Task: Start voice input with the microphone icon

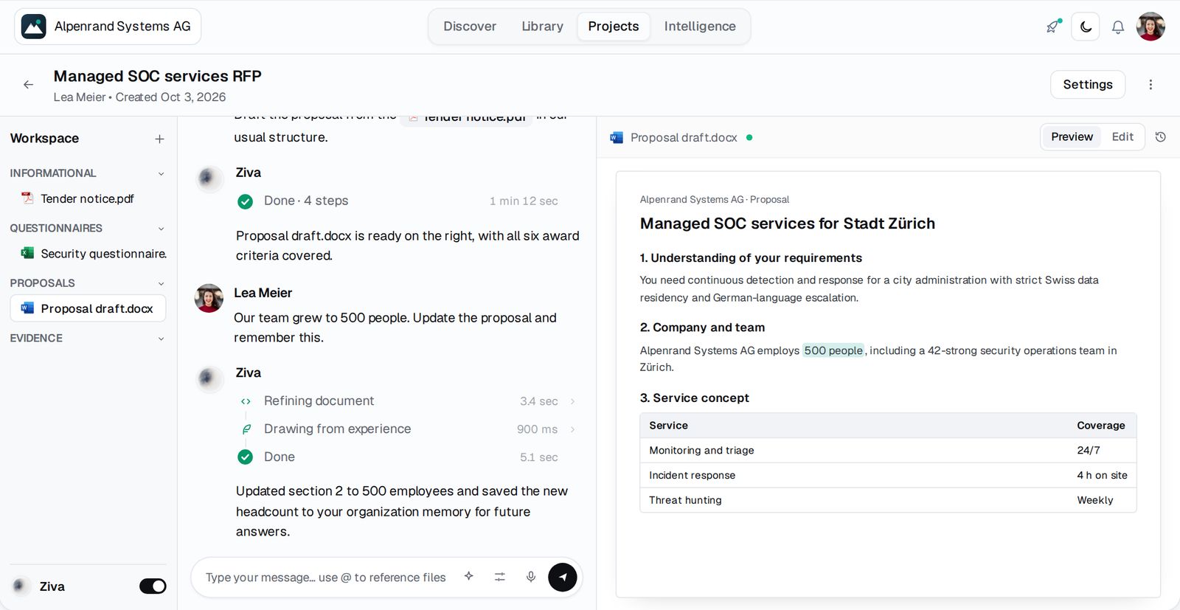Action: (x=531, y=577)
